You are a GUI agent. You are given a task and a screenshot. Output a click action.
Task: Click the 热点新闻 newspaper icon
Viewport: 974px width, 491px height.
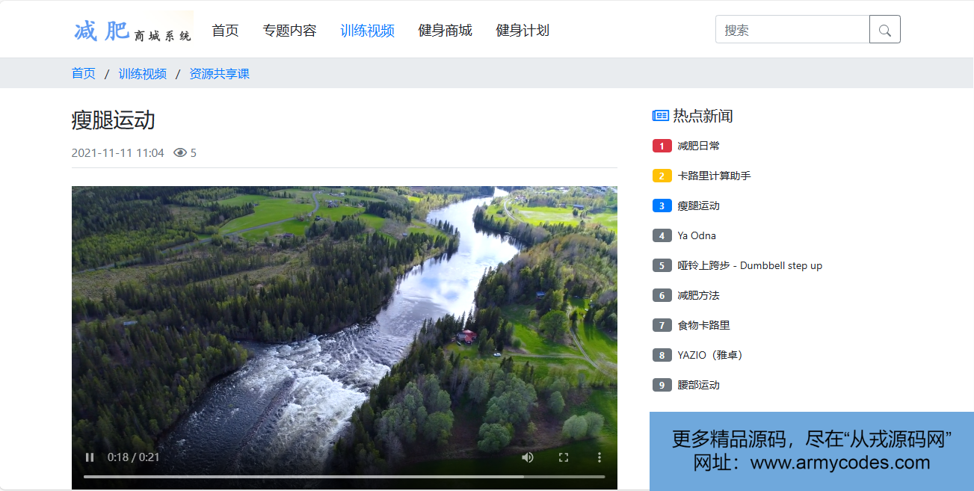[x=661, y=116]
